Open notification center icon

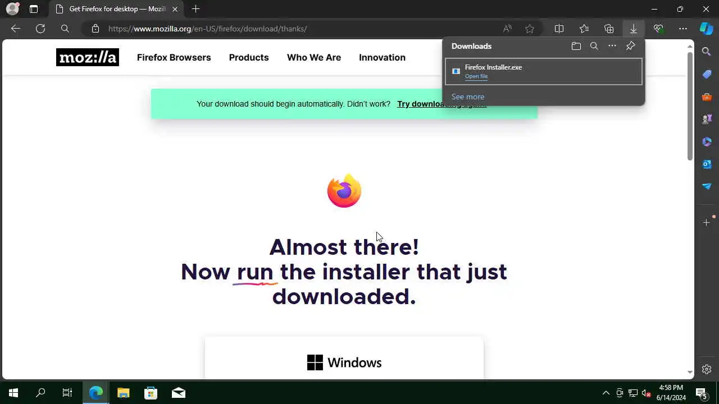702,393
